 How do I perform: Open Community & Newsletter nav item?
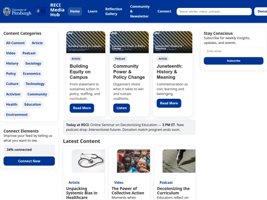tap(139, 11)
